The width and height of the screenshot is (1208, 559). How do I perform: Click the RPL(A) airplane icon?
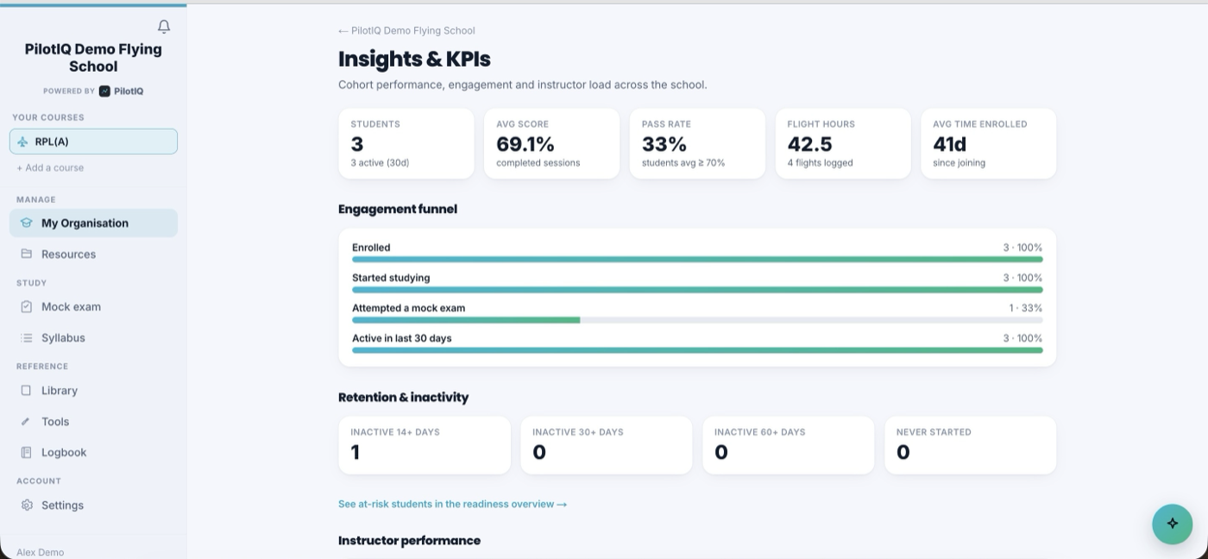[x=22, y=141]
